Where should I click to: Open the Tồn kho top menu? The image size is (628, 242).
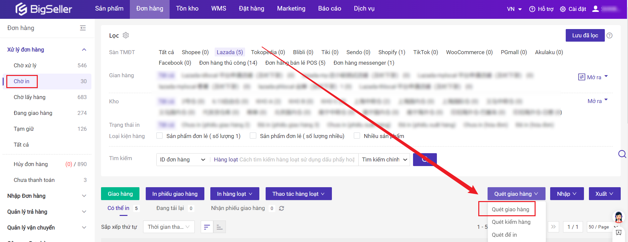[187, 9]
